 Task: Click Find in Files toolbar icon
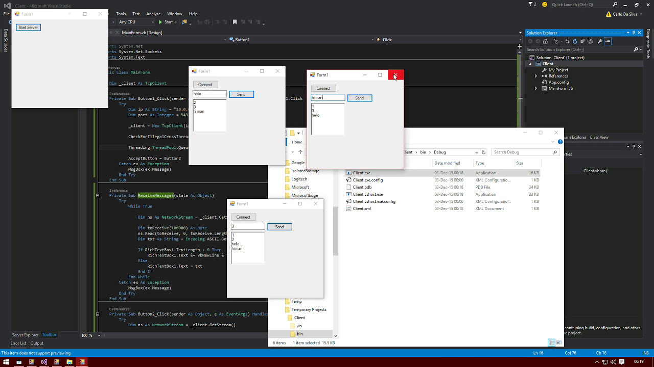pyautogui.click(x=184, y=22)
